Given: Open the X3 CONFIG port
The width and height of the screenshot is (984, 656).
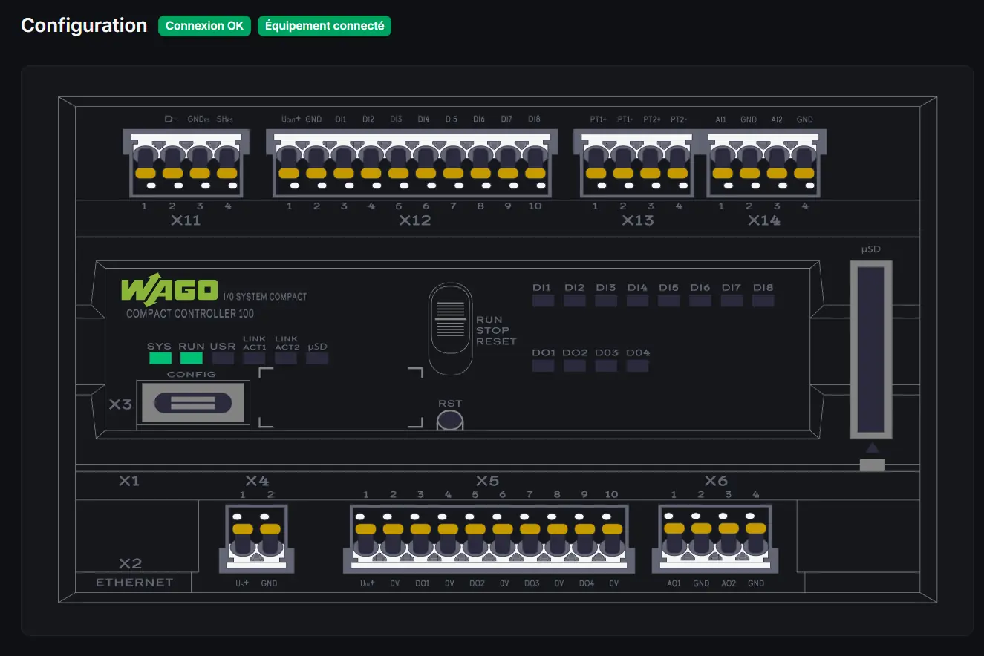Looking at the screenshot, I should (193, 402).
